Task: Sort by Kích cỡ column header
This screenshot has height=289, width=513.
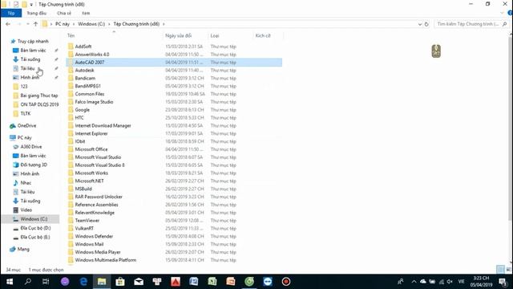Action: (x=268, y=35)
